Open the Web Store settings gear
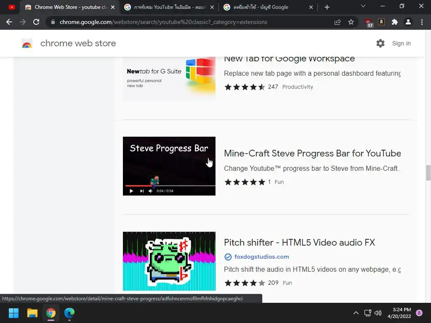The width and height of the screenshot is (431, 323). click(x=380, y=43)
